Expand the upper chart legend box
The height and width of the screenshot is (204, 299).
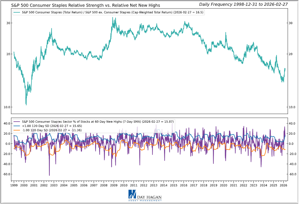point(109,12)
